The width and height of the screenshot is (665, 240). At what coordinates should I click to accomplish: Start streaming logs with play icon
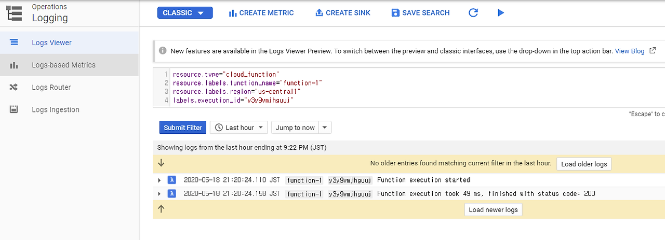click(x=501, y=13)
